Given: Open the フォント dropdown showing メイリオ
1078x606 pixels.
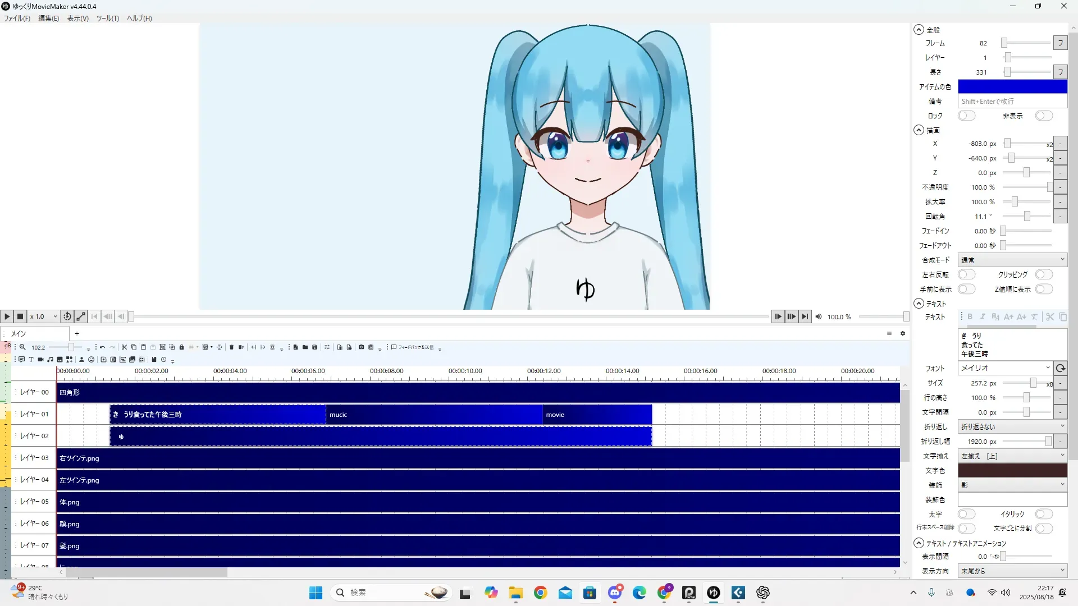Looking at the screenshot, I should pos(1004,368).
